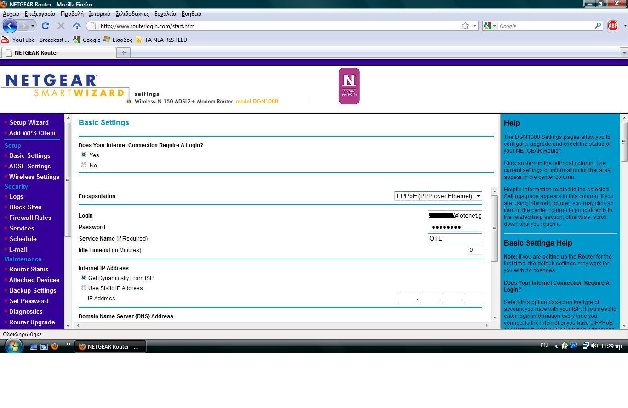Open Backup Settings page

click(x=33, y=290)
